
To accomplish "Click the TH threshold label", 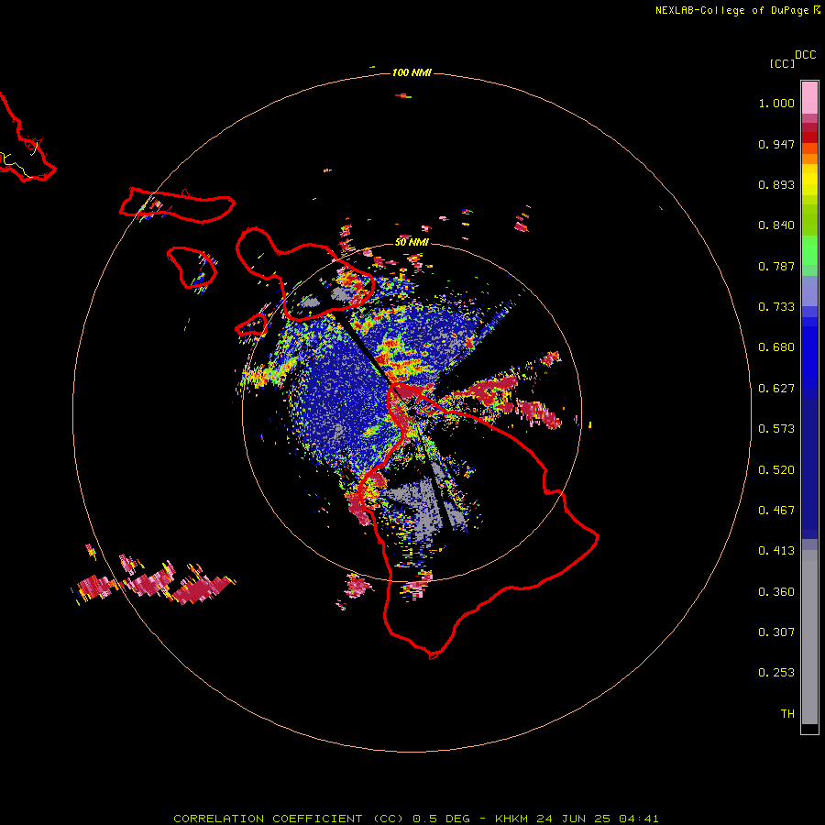I will pyautogui.click(x=787, y=714).
